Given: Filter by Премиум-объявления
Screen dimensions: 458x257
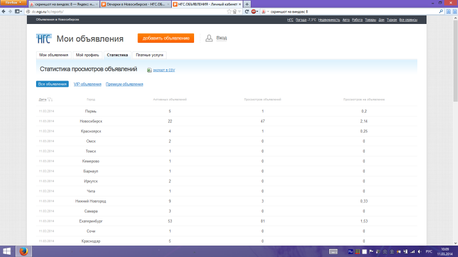Looking at the screenshot, I should [124, 84].
